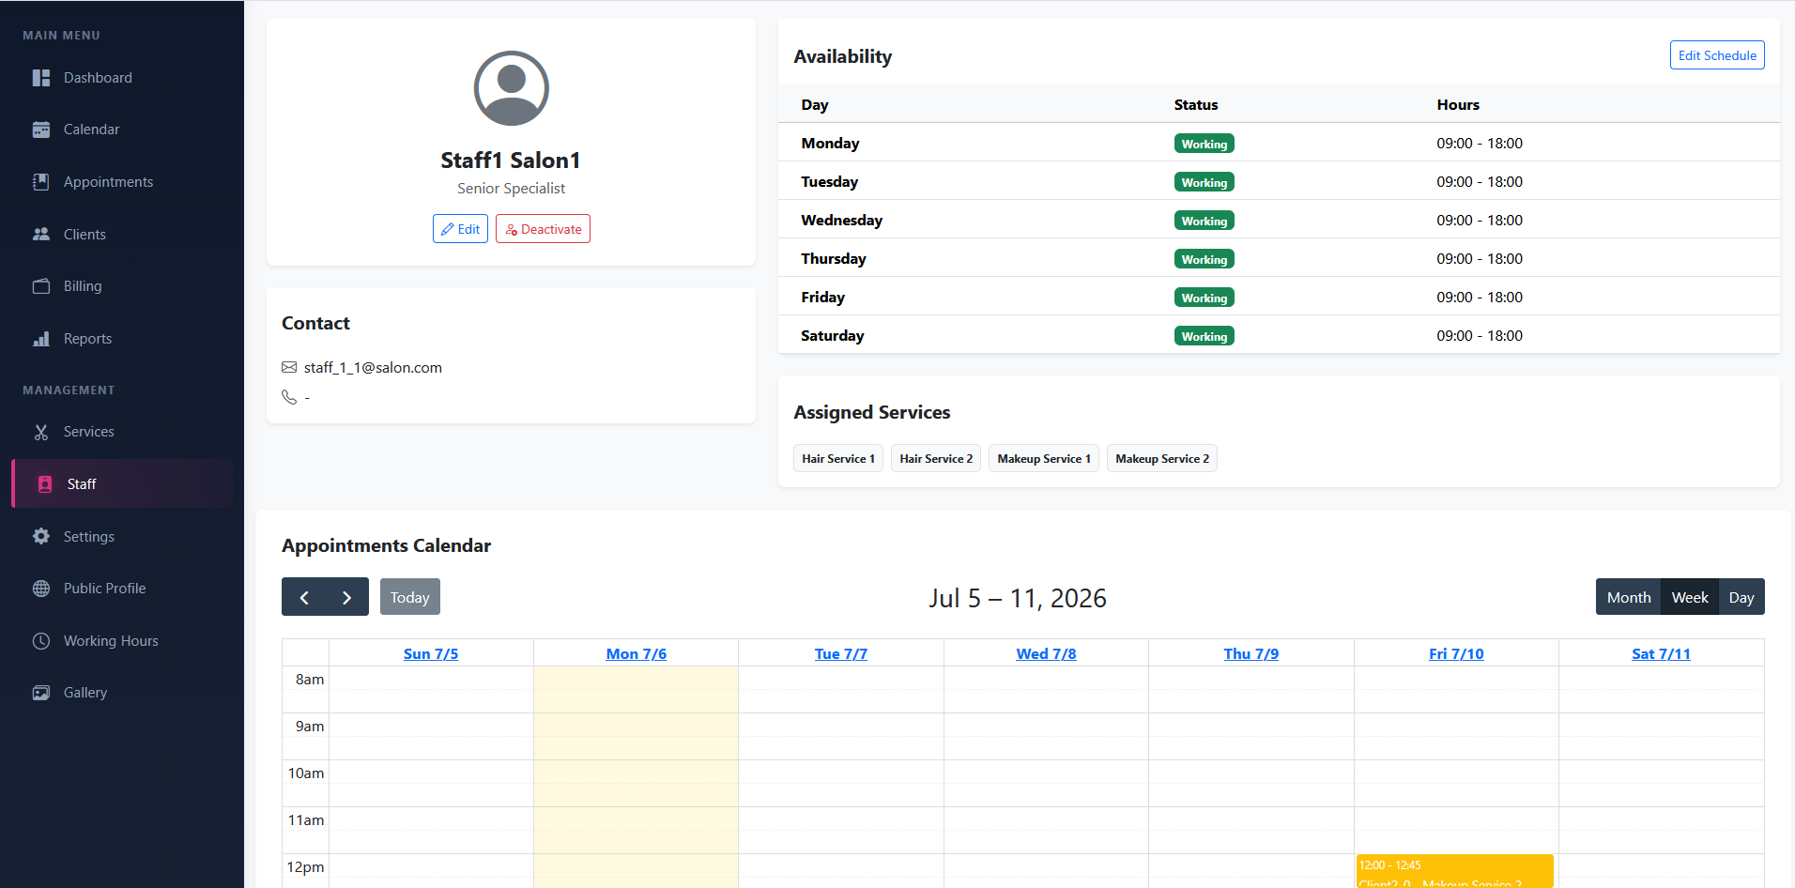
Task: Click the staff_1_1@salon.com email text
Action: [373, 367]
